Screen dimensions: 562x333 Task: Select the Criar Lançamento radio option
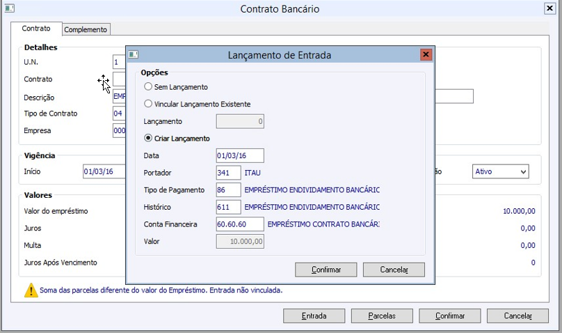(147, 138)
